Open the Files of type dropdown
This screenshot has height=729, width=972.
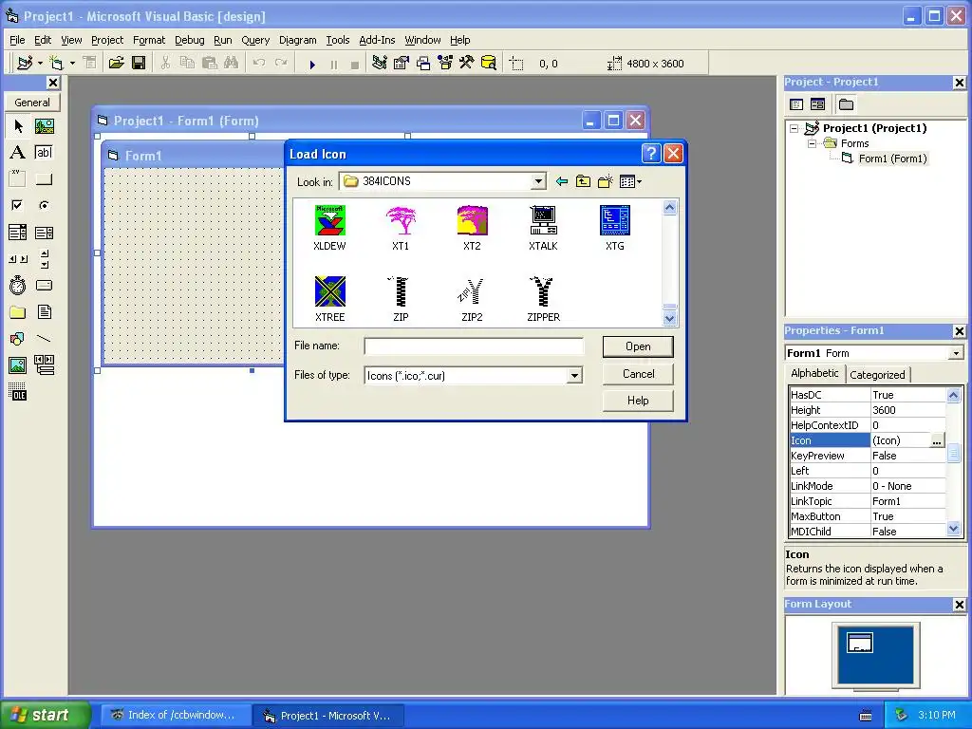point(574,376)
